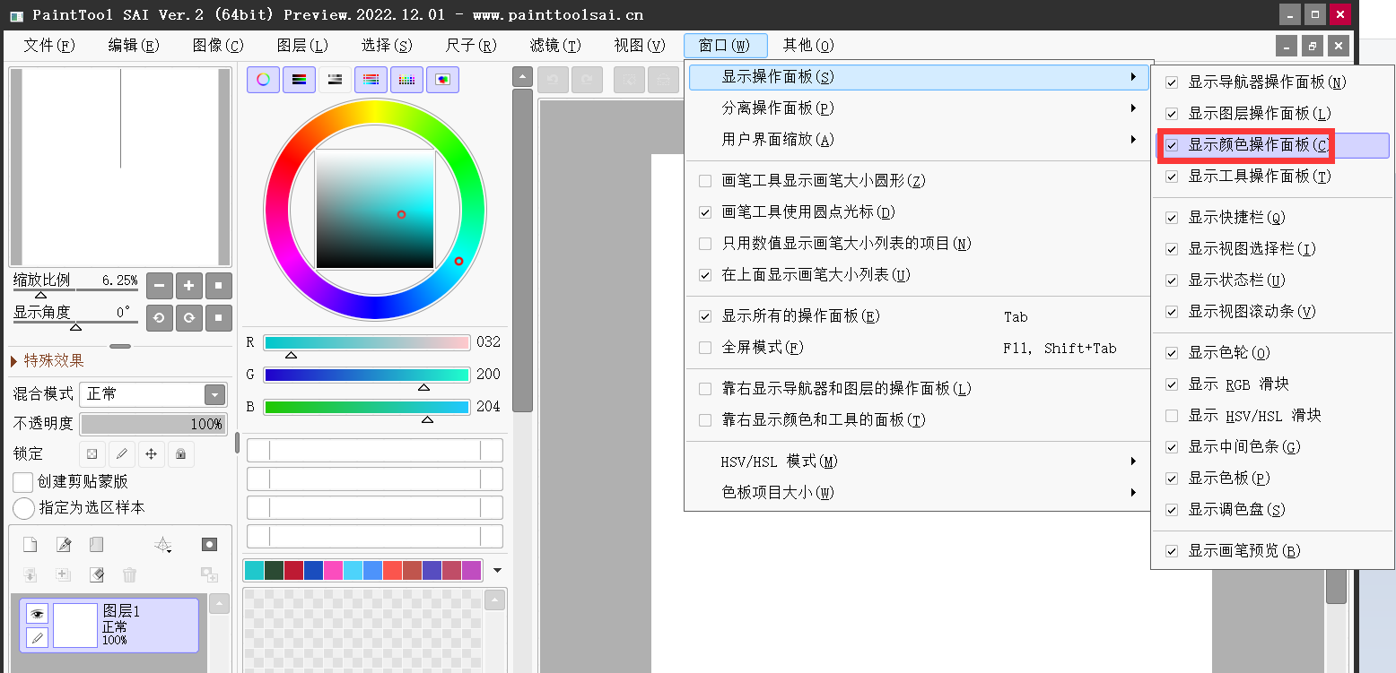Reset rotation in the 显示角度 row

coord(219,317)
